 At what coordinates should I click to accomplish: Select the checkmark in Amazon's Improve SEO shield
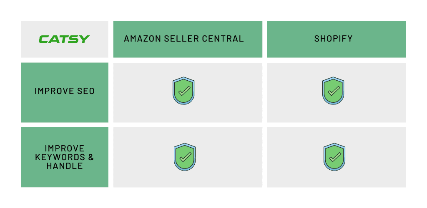tap(184, 91)
